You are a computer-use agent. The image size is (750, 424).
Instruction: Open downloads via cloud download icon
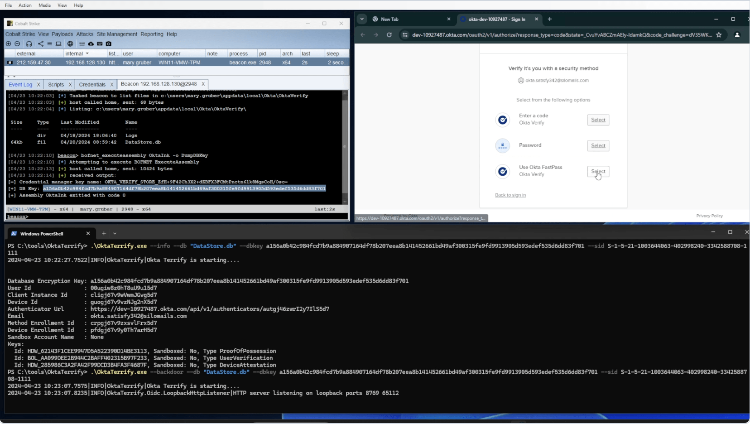point(91,44)
